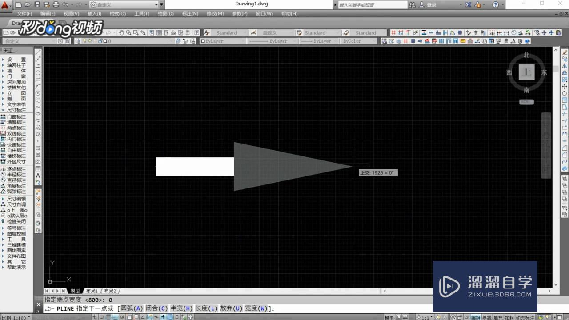The image size is (569, 320).
Task: Switch to the 布局1 layout tab
Action: 92,291
